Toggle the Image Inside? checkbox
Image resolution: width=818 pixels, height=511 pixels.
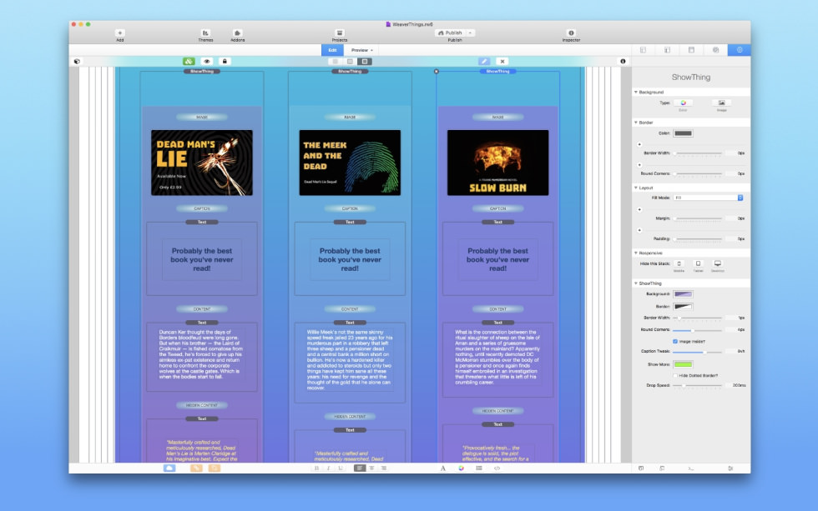coord(675,342)
